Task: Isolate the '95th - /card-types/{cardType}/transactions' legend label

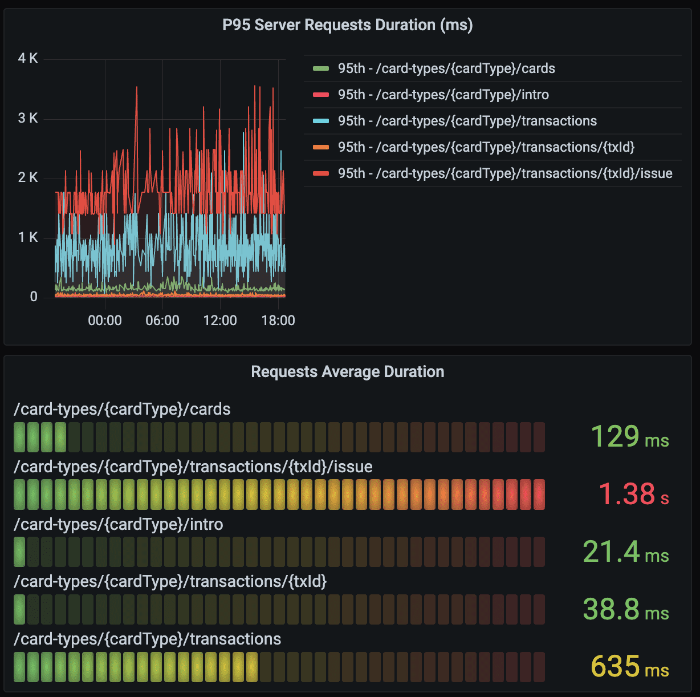Action: point(467,121)
